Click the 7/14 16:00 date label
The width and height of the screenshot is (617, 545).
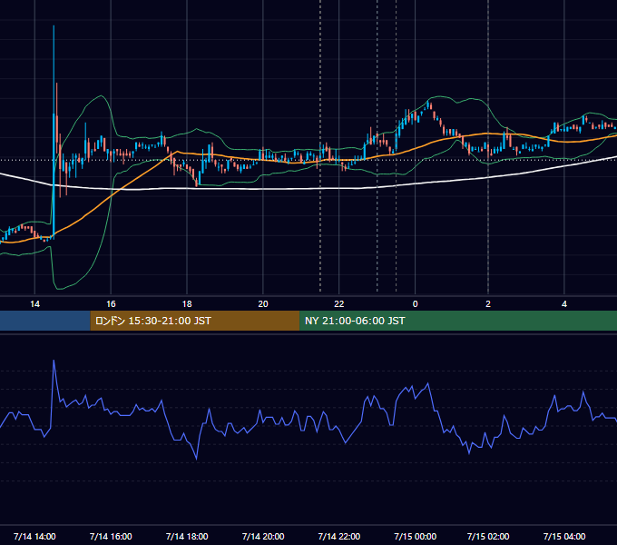(111, 536)
